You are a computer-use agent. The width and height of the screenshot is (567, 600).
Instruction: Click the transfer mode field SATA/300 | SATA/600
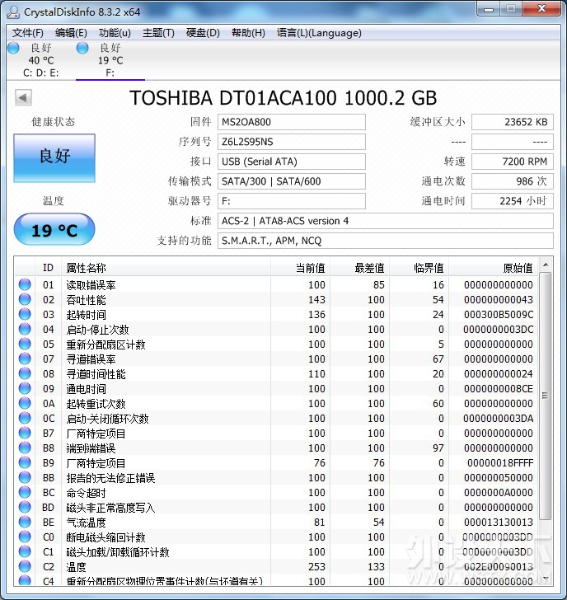(x=292, y=181)
